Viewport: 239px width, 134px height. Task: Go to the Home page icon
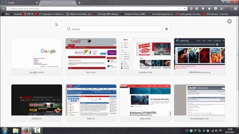pos(209,9)
